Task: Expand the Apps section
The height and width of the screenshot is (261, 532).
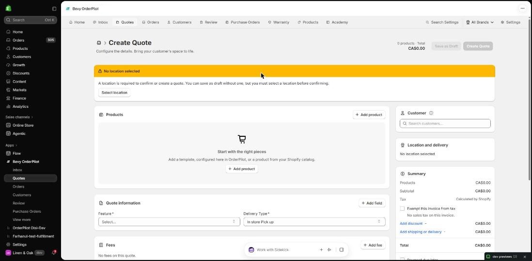Action: click(x=11, y=145)
